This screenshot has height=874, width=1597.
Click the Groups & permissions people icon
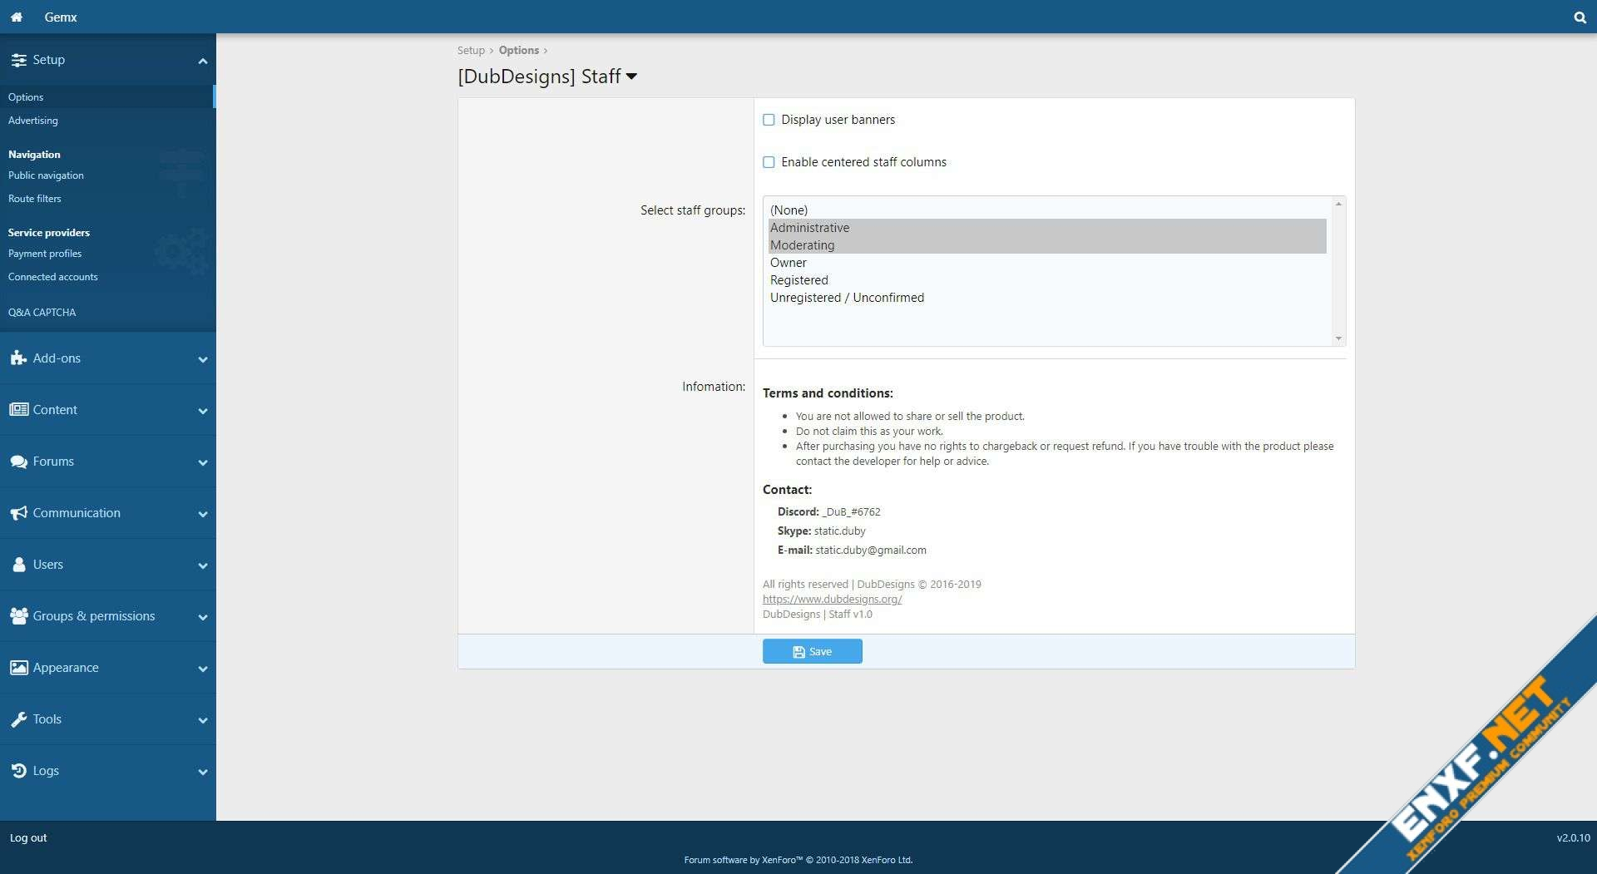pos(18,616)
